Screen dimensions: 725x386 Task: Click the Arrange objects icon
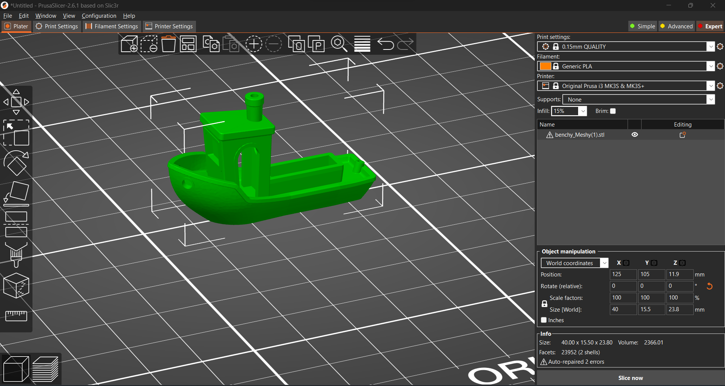coord(188,44)
